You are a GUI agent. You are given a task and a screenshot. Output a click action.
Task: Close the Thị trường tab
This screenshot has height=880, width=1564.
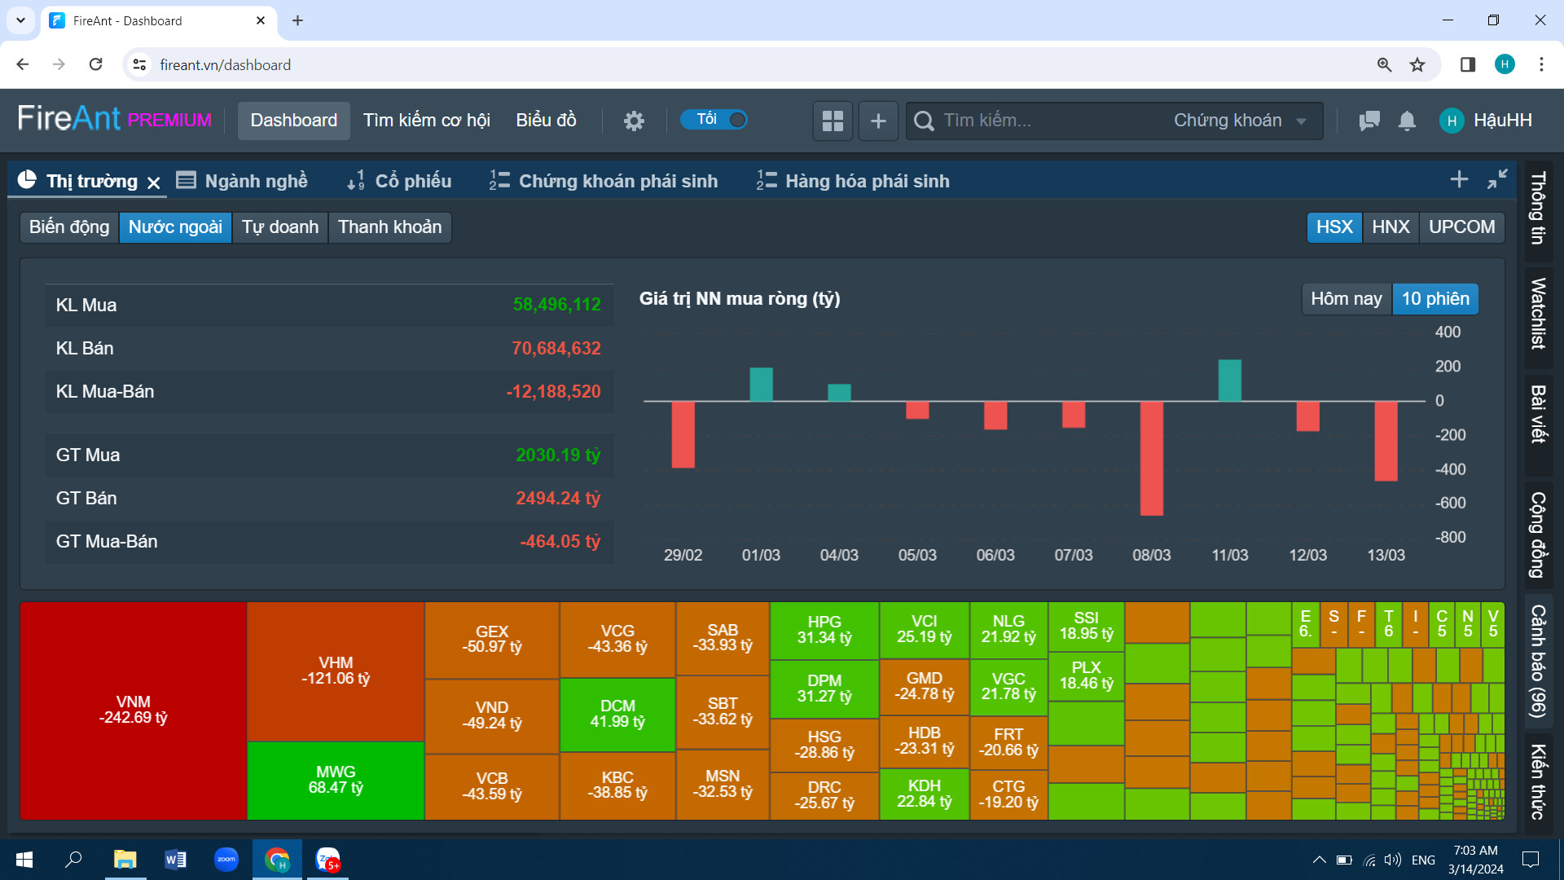click(x=153, y=183)
